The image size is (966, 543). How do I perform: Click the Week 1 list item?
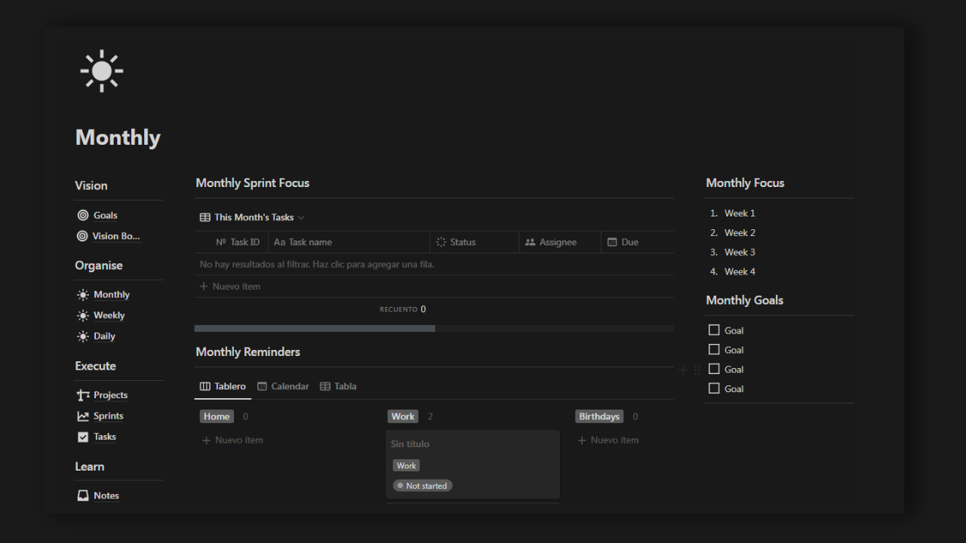tap(740, 213)
